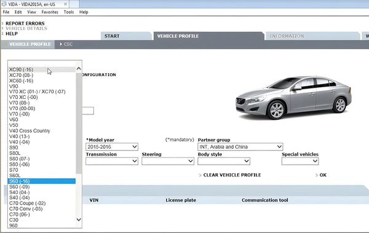
Task: Click the VIDA application icon in title bar
Action: point(4,4)
